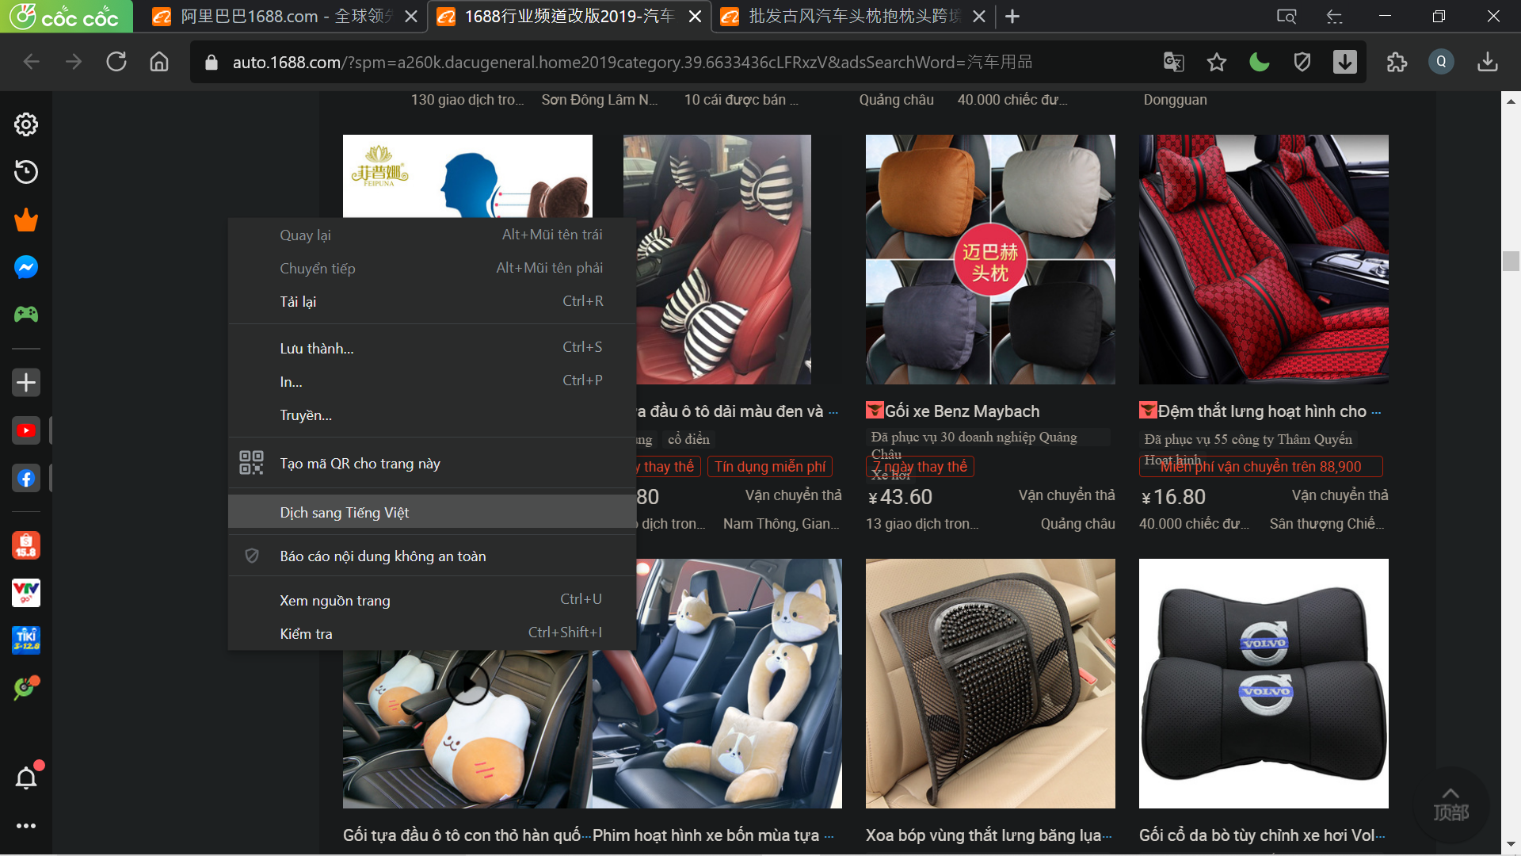Open the Volvo neck pillow image
Image resolution: width=1521 pixels, height=856 pixels.
(1264, 683)
